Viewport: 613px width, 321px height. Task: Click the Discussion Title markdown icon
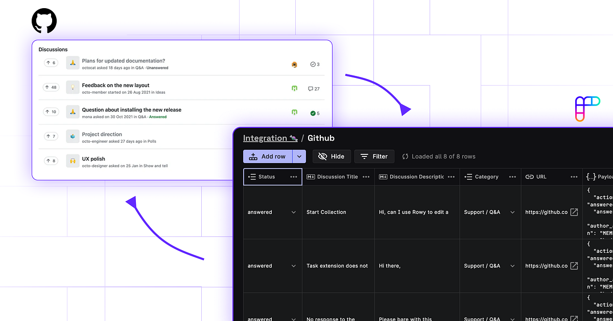pos(311,176)
